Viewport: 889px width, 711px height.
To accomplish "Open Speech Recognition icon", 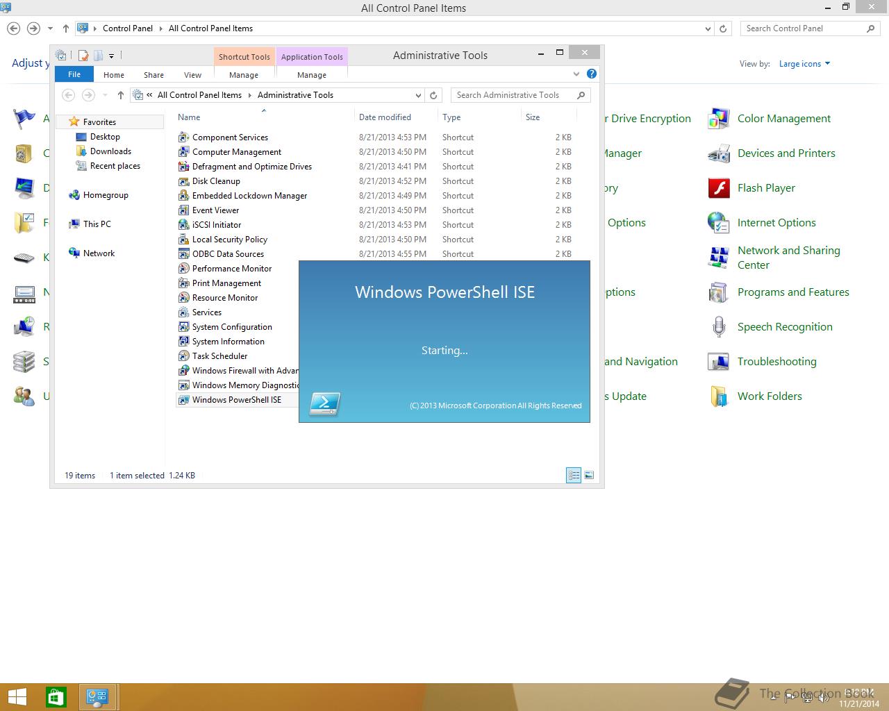I will [718, 327].
